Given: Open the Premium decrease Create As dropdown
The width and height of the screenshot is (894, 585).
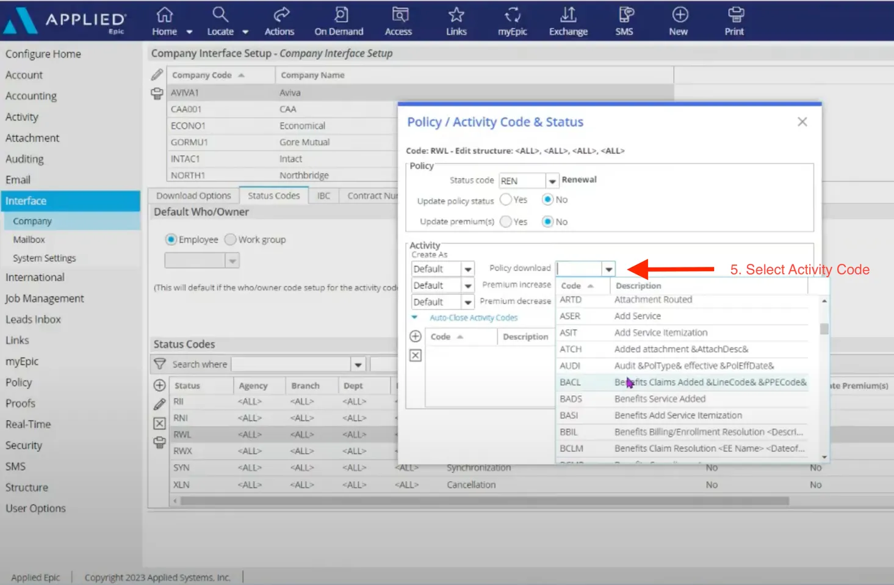Looking at the screenshot, I should click(467, 302).
